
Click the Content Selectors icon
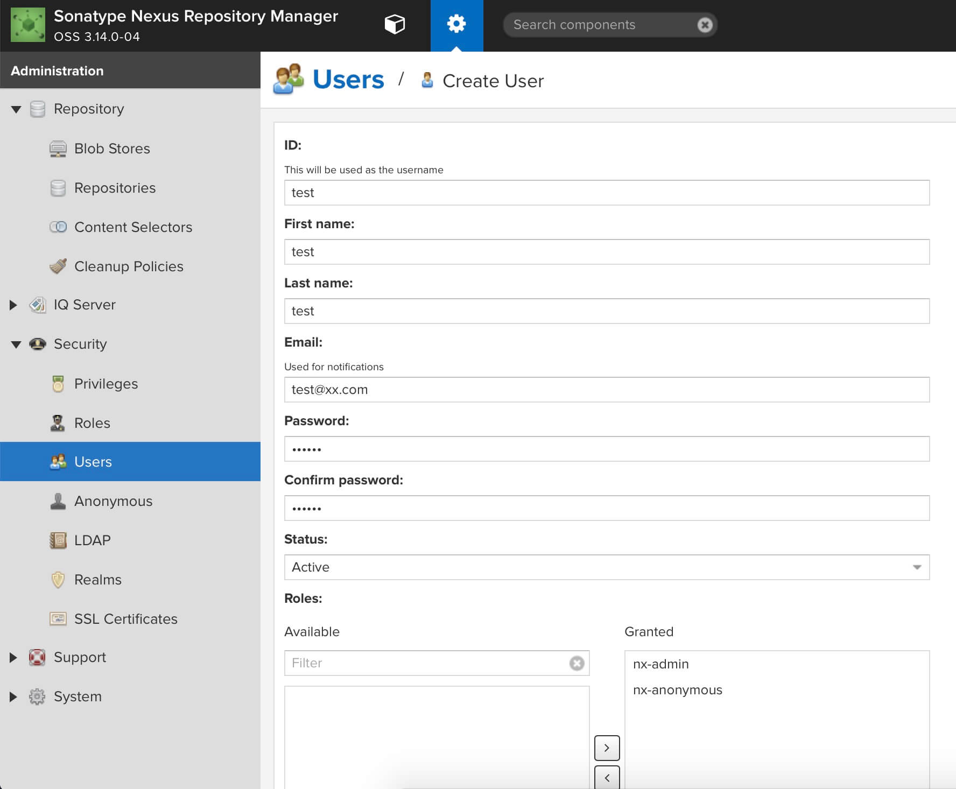point(58,227)
